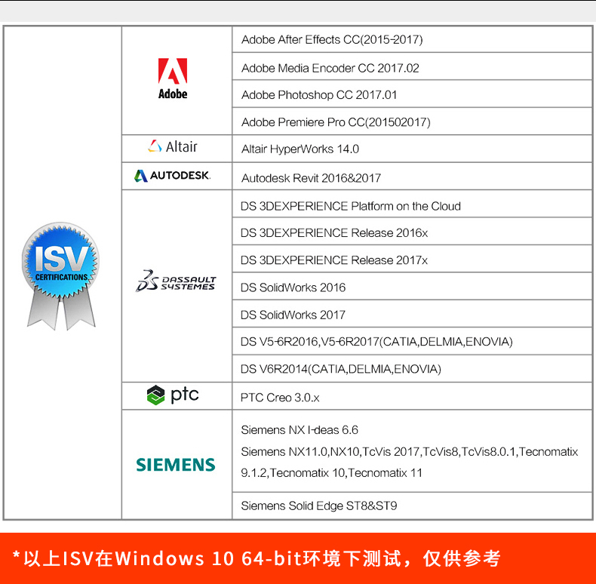
Task: Select 'DS V6R2014(CATIA,DELMIA,ENOVIA)' row
Action: click(413, 369)
